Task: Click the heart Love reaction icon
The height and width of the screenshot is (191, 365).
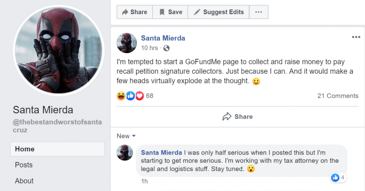Action: (139, 95)
